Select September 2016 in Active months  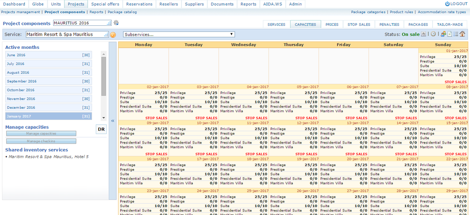click(x=48, y=81)
